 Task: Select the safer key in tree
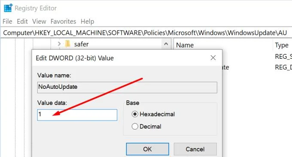pyautogui.click(x=81, y=44)
